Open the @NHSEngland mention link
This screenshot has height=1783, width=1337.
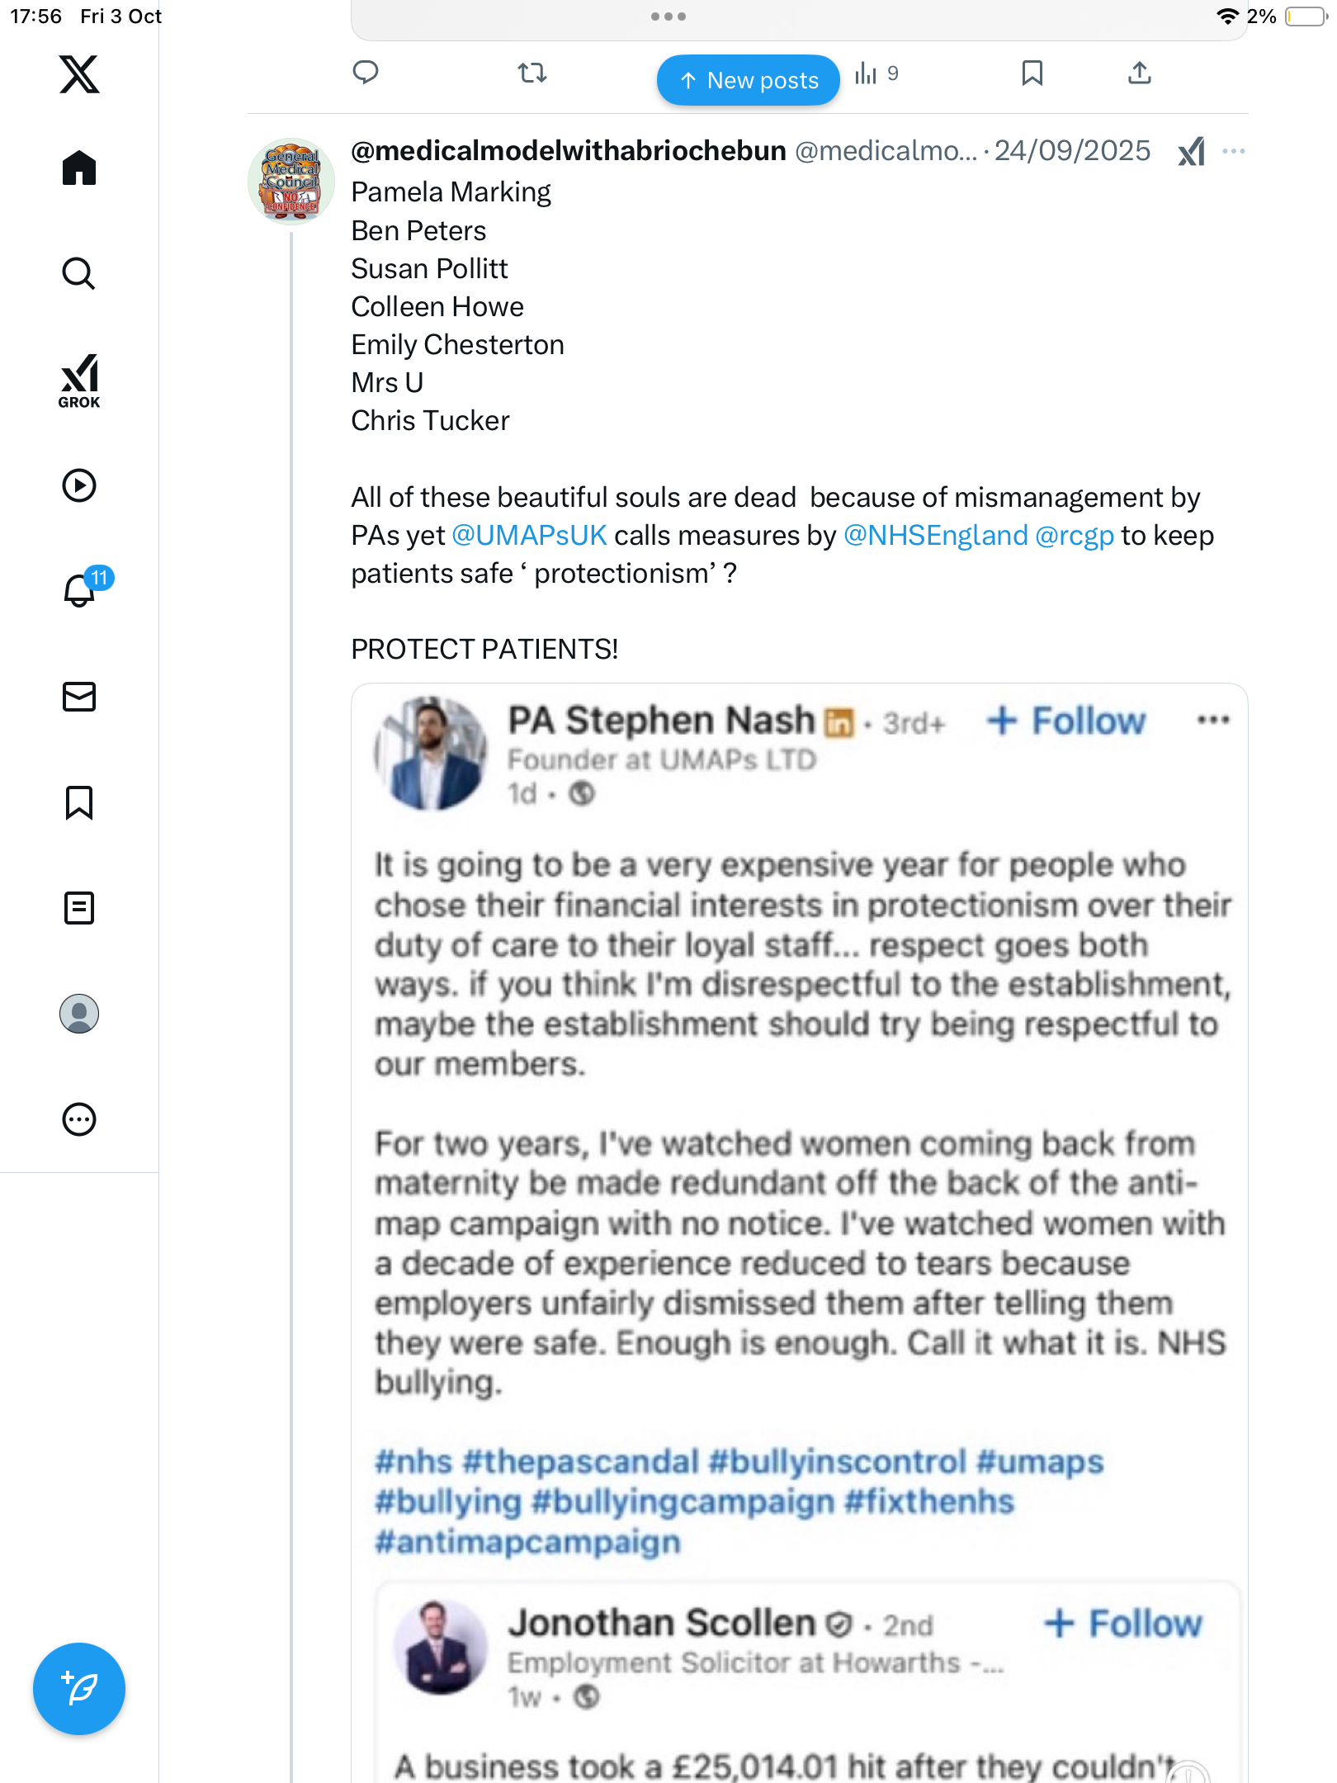pyautogui.click(x=935, y=536)
